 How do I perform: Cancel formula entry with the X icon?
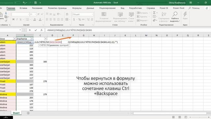[30, 30]
